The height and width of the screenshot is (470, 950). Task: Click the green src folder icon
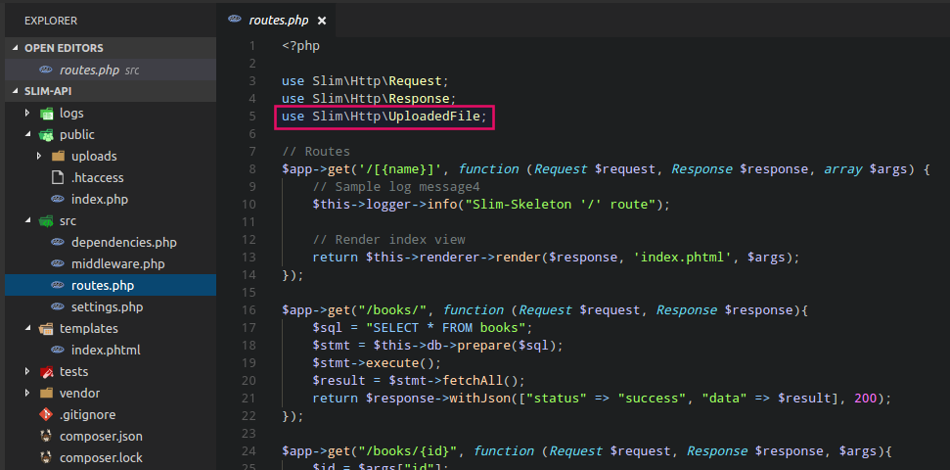tap(46, 221)
